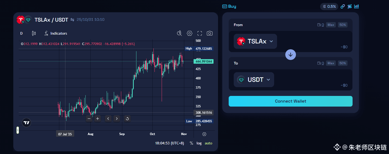Toggle log scale on the chart
Image resolution: width=389 pixels, height=154 pixels.
coord(199,143)
